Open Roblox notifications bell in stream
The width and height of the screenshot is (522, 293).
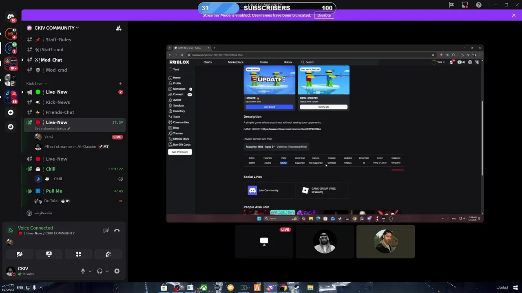point(451,62)
